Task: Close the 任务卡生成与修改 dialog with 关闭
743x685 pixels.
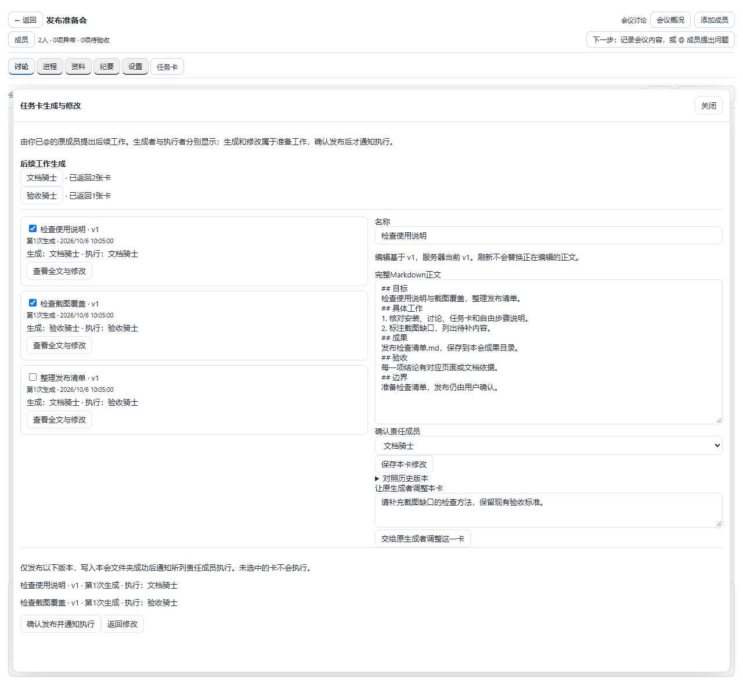Action: (x=709, y=106)
